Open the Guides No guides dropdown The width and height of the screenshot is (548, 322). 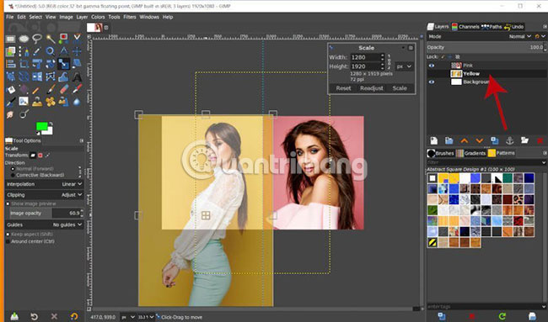[x=44, y=224]
